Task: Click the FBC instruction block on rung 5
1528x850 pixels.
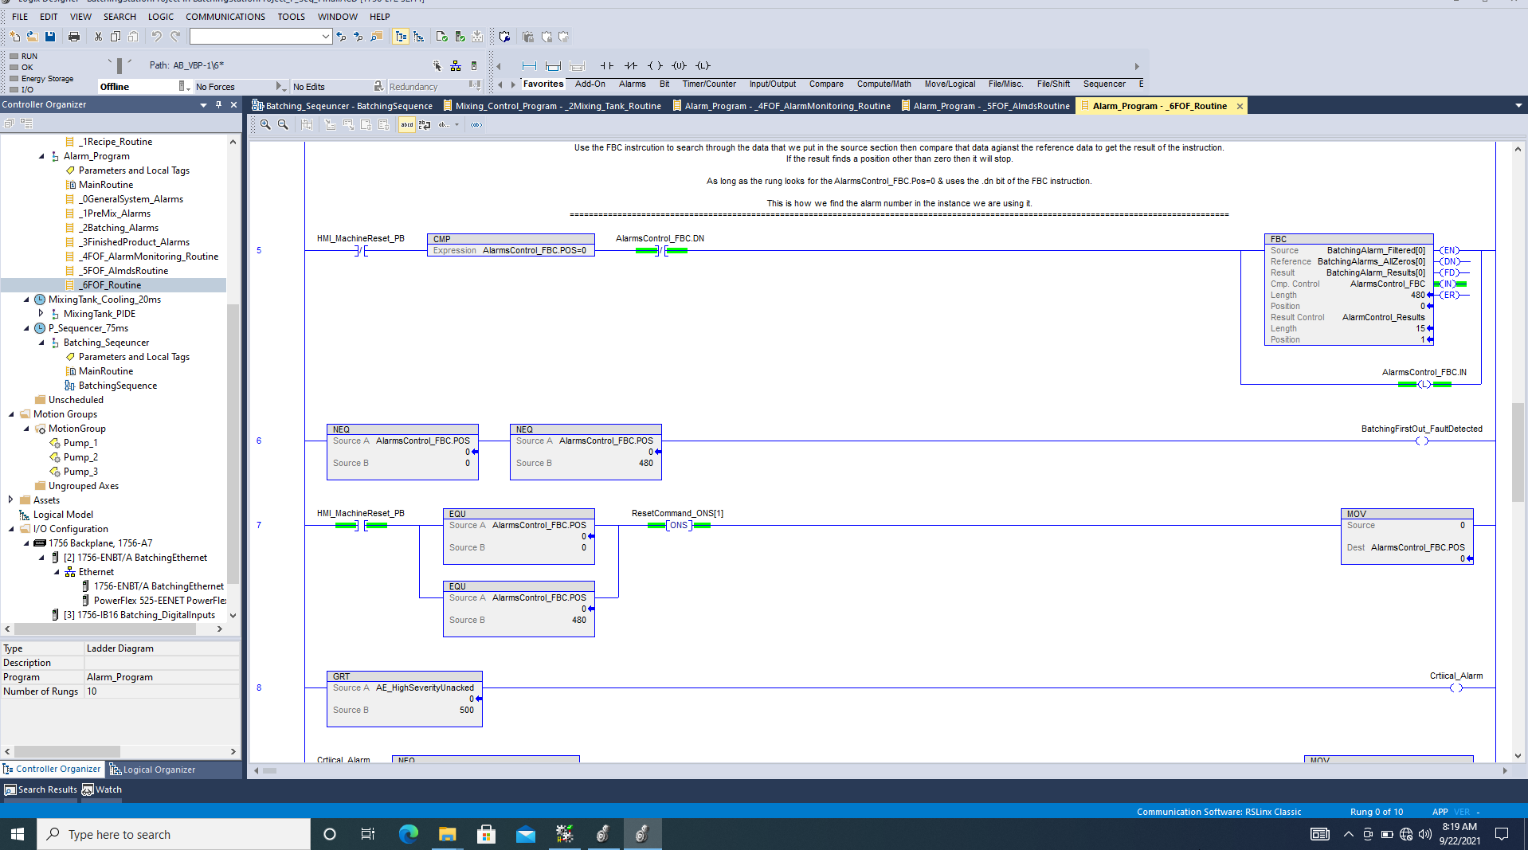Action: click(1348, 289)
